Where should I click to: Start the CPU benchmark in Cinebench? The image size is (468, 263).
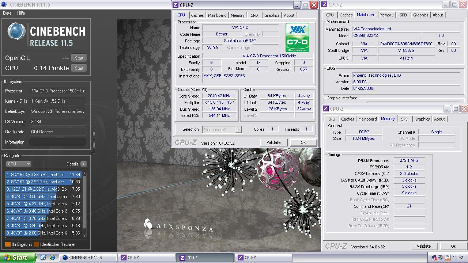[79, 68]
